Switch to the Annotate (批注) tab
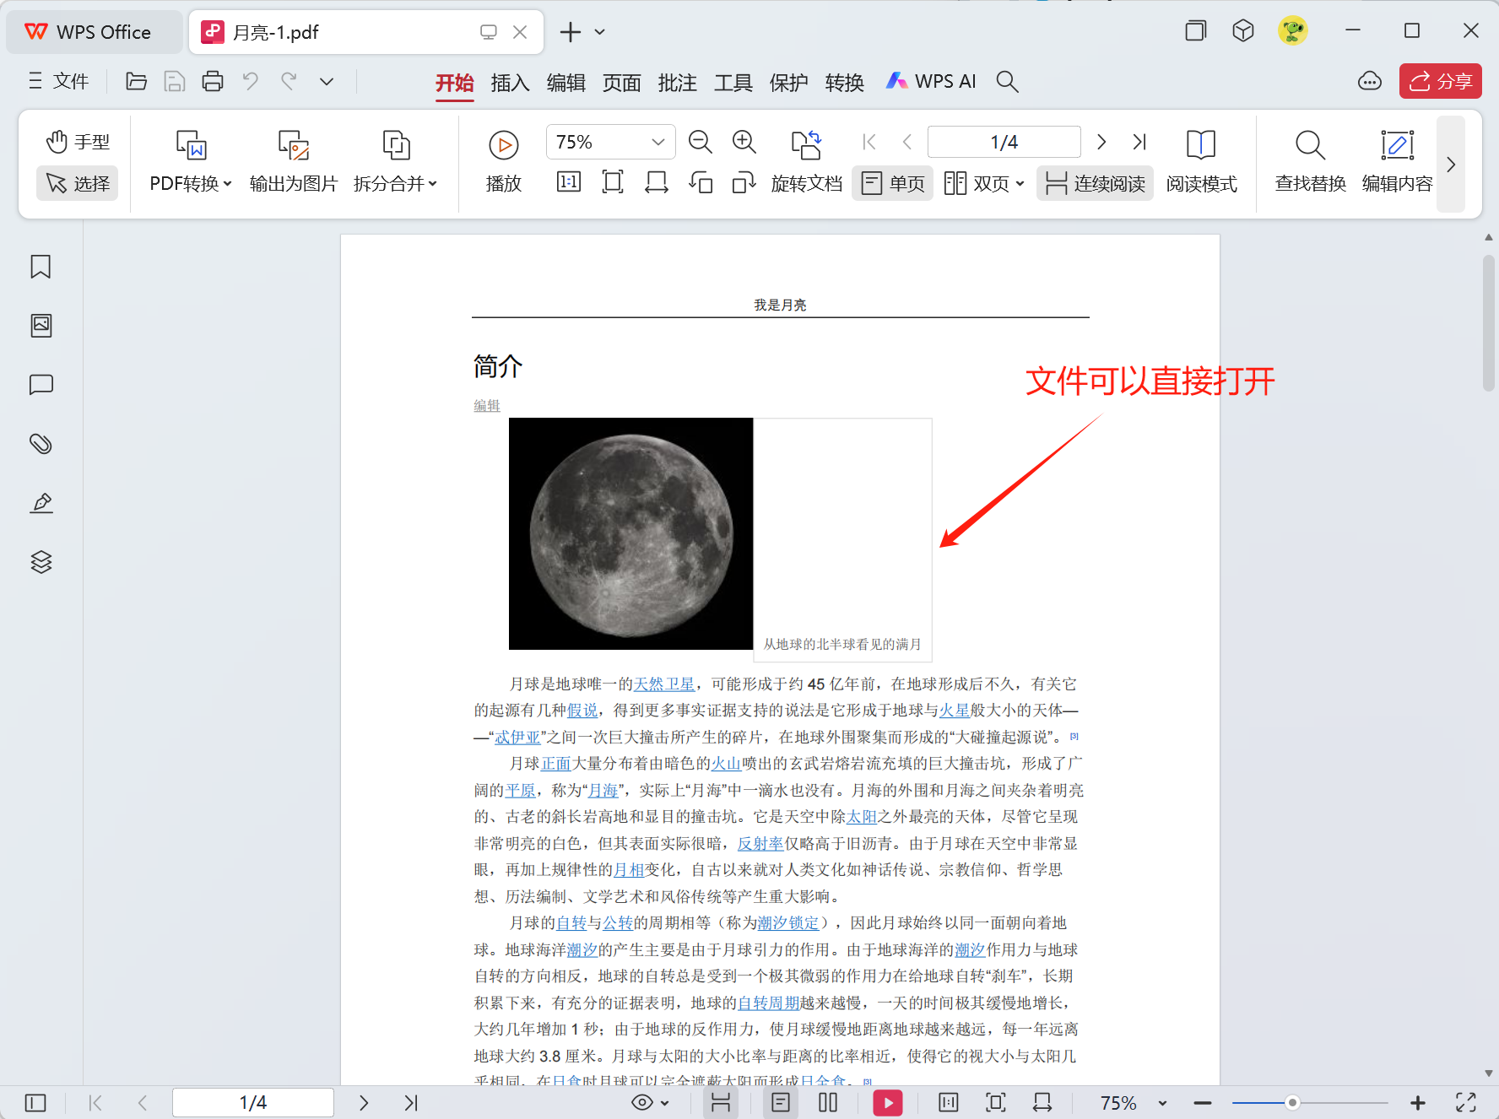1499x1119 pixels. (x=677, y=82)
